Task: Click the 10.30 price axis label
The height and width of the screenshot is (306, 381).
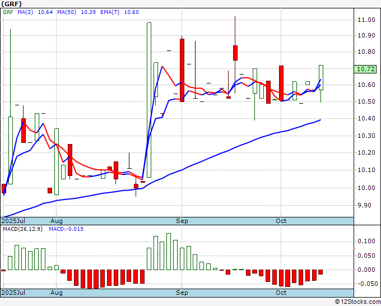Action: click(366, 136)
